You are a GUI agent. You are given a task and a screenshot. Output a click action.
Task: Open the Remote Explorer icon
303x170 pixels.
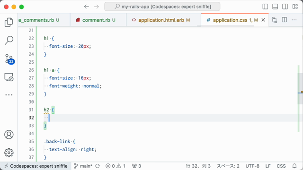pos(9,77)
